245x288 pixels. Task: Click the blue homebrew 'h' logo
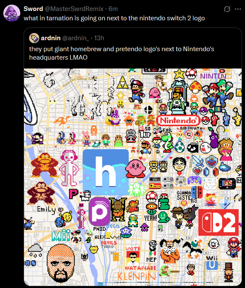pyautogui.click(x=106, y=172)
